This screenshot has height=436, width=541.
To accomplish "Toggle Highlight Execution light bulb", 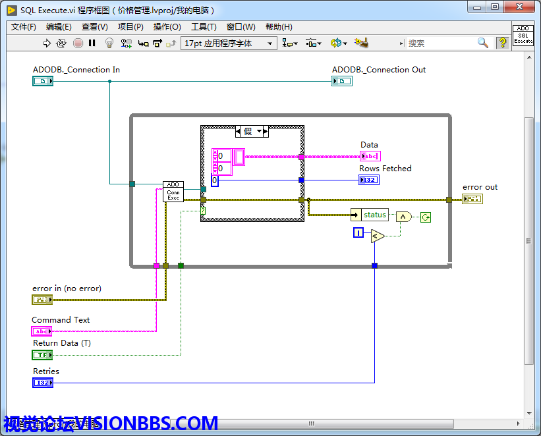I will click(109, 43).
